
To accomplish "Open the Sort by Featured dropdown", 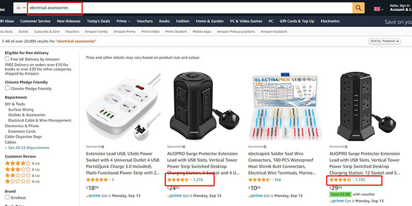I will (x=385, y=41).
